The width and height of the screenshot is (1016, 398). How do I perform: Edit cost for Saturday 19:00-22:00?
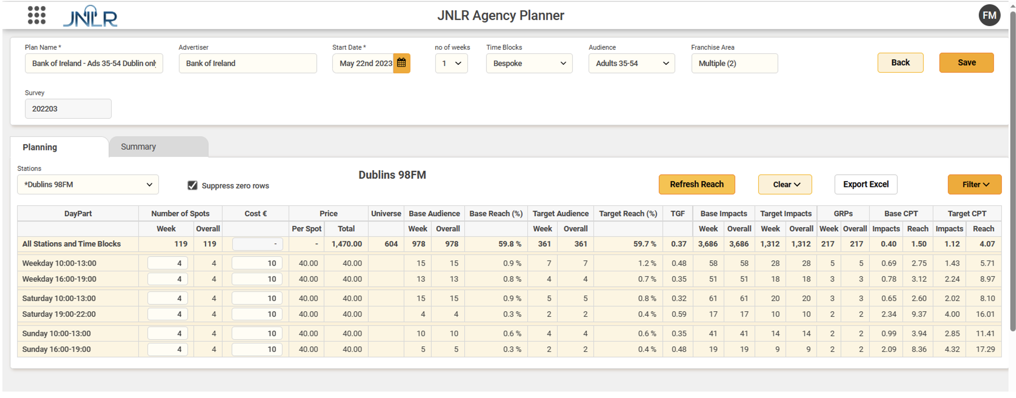pos(257,314)
